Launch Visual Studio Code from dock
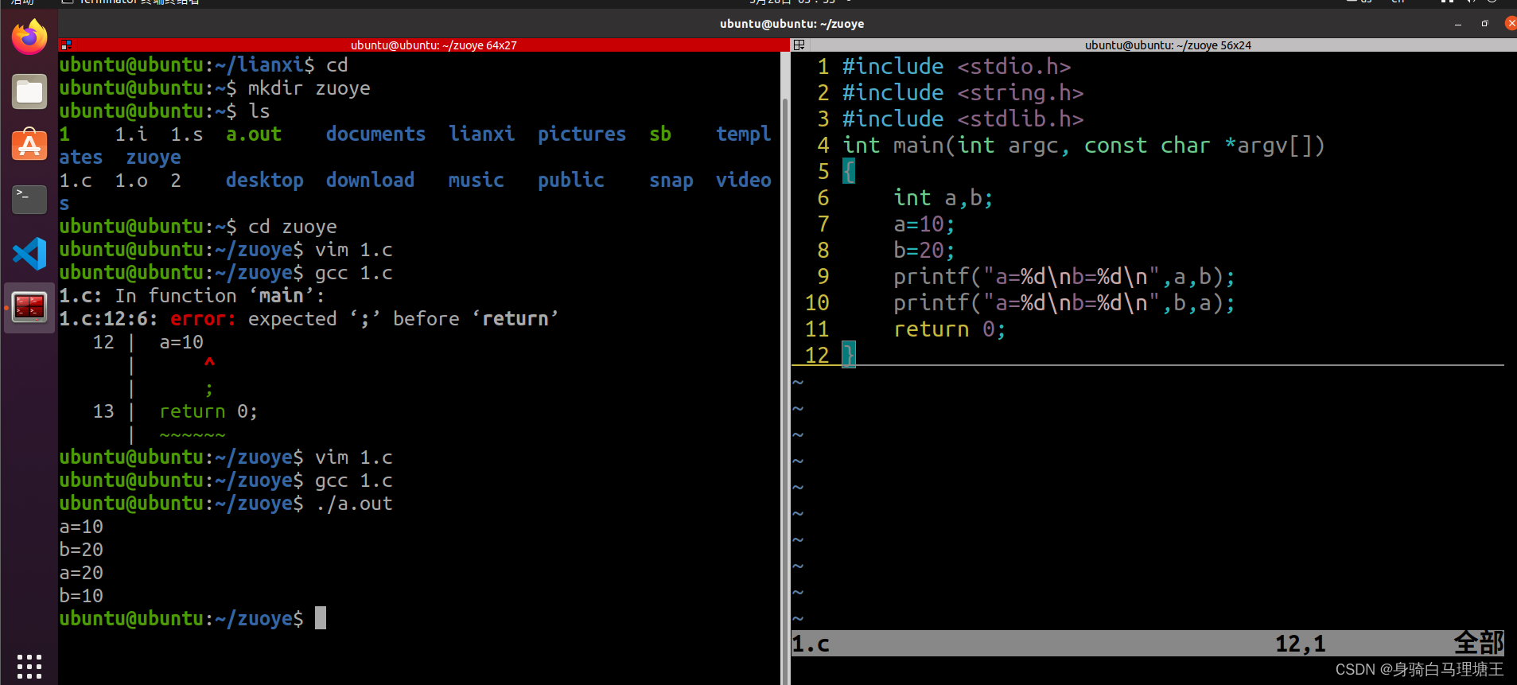Screen dimensions: 1517x685 pyautogui.click(x=29, y=254)
